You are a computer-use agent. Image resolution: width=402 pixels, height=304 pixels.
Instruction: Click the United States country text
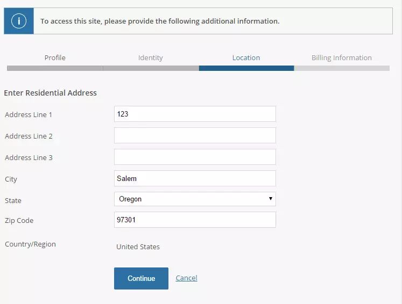[x=138, y=247]
